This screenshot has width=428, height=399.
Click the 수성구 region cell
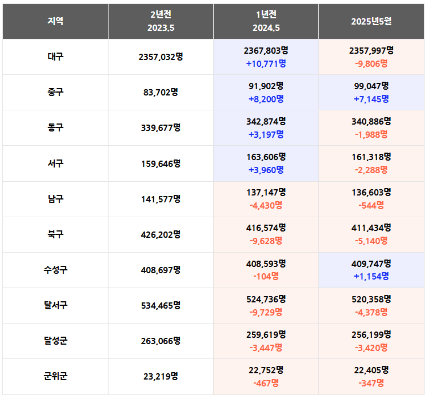point(55,270)
